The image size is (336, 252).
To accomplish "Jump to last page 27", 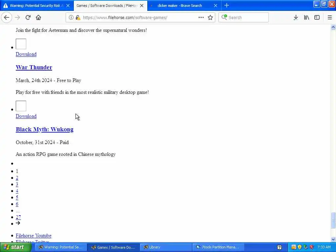I will pyautogui.click(x=18, y=217).
